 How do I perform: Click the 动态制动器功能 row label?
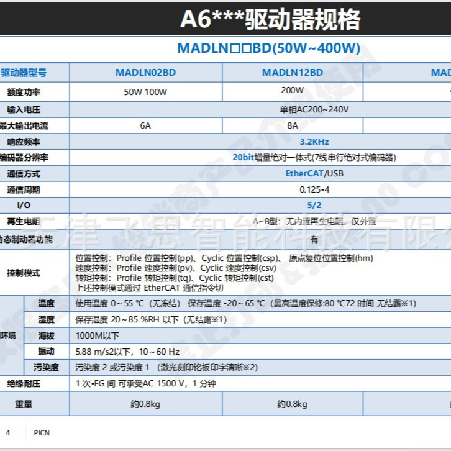pyautogui.click(x=26, y=239)
